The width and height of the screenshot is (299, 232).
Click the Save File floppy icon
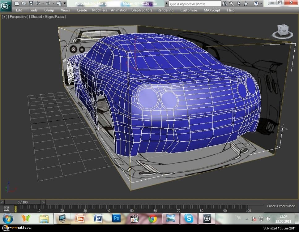[31, 3]
